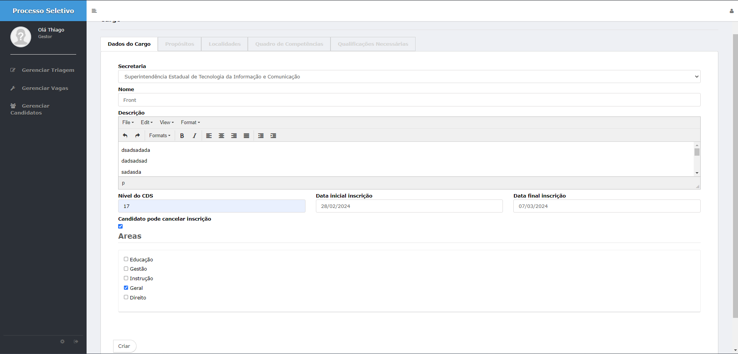
Task: Click the Processo Seletivo logo title
Action: click(43, 11)
